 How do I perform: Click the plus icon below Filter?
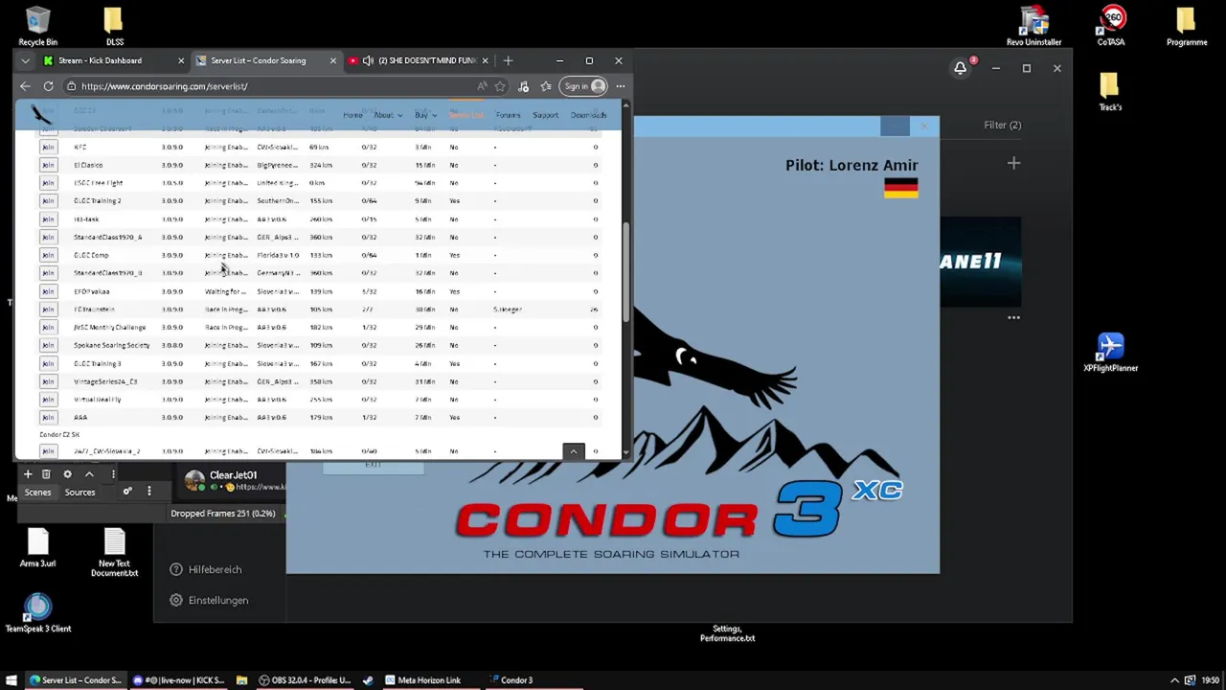[x=1013, y=164]
